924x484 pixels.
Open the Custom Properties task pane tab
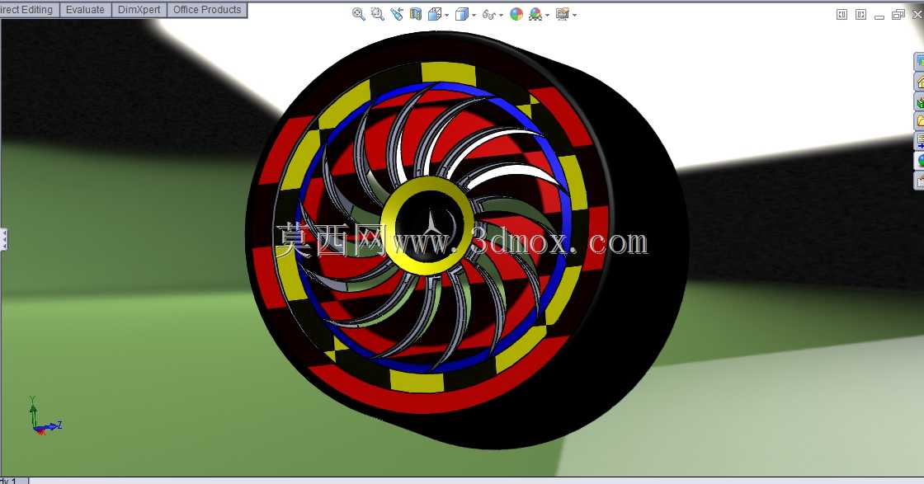(919, 181)
